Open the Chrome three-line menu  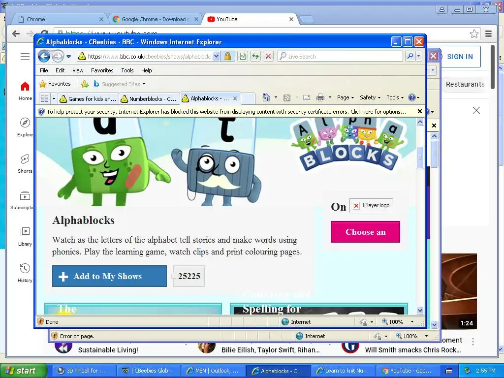tap(489, 33)
